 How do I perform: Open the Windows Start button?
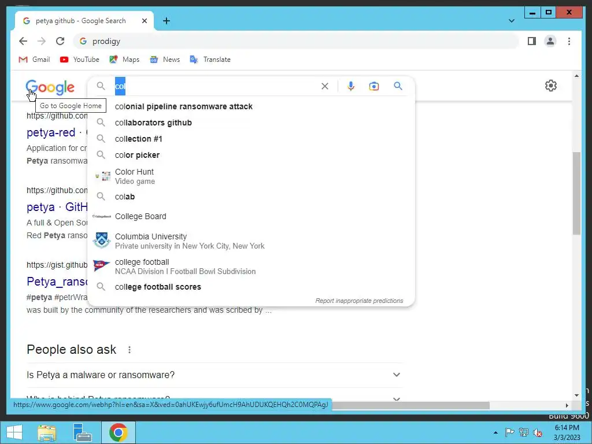14,432
